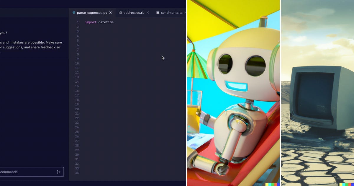
Task: Close the addresses.rb tab
Action: (x=147, y=12)
